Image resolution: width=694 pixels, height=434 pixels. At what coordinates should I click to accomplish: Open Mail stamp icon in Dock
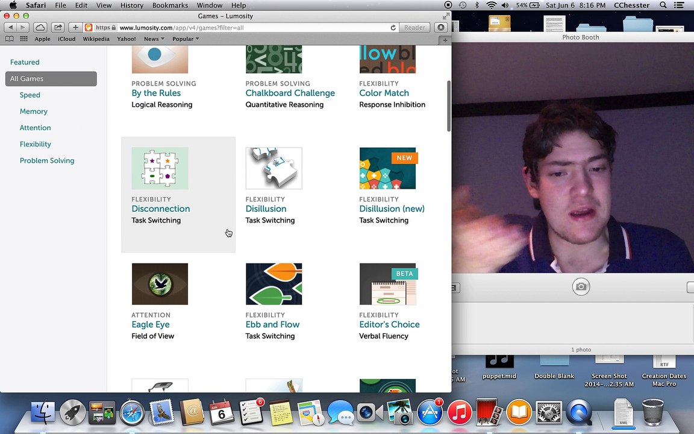(x=161, y=412)
